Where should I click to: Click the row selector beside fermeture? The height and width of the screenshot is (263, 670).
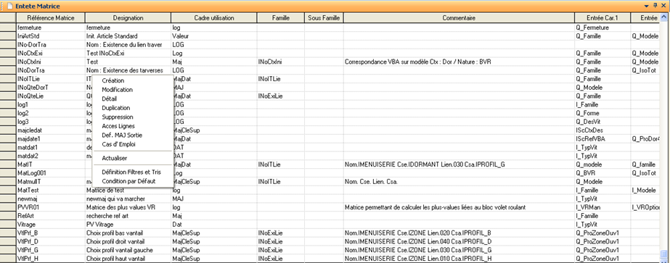[x=8, y=28]
